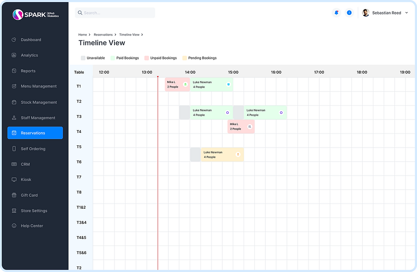Click the Paid Bookings legend swatch
Image resolution: width=417 pixels, height=272 pixels.
pyautogui.click(x=113, y=58)
